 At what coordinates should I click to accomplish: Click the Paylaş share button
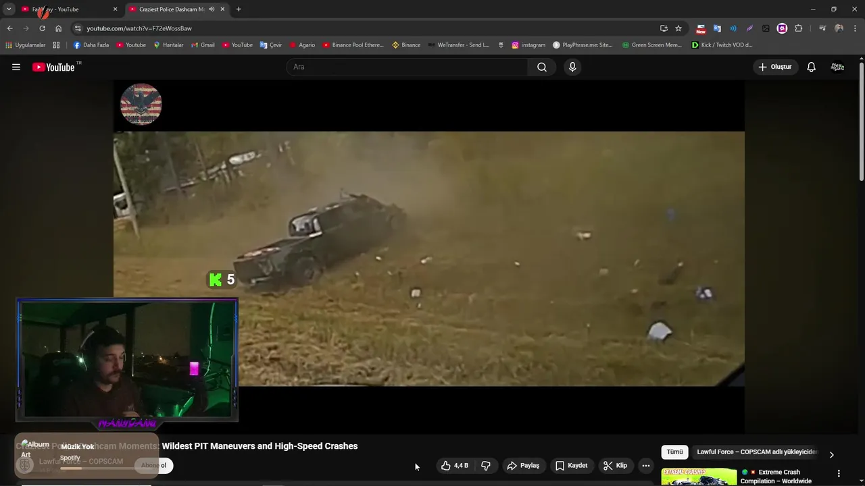(x=523, y=466)
